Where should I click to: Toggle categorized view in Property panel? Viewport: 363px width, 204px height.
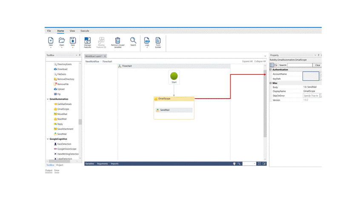point(272,65)
